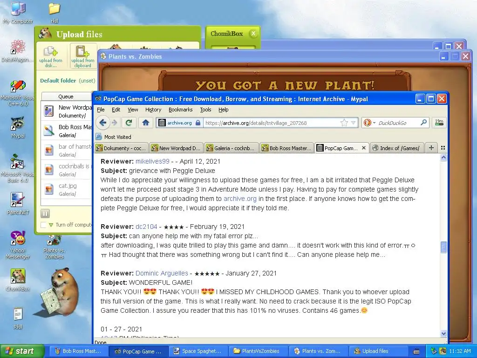Open the Edit menu
Image resolution: width=477 pixels, height=358 pixels.
click(x=116, y=110)
